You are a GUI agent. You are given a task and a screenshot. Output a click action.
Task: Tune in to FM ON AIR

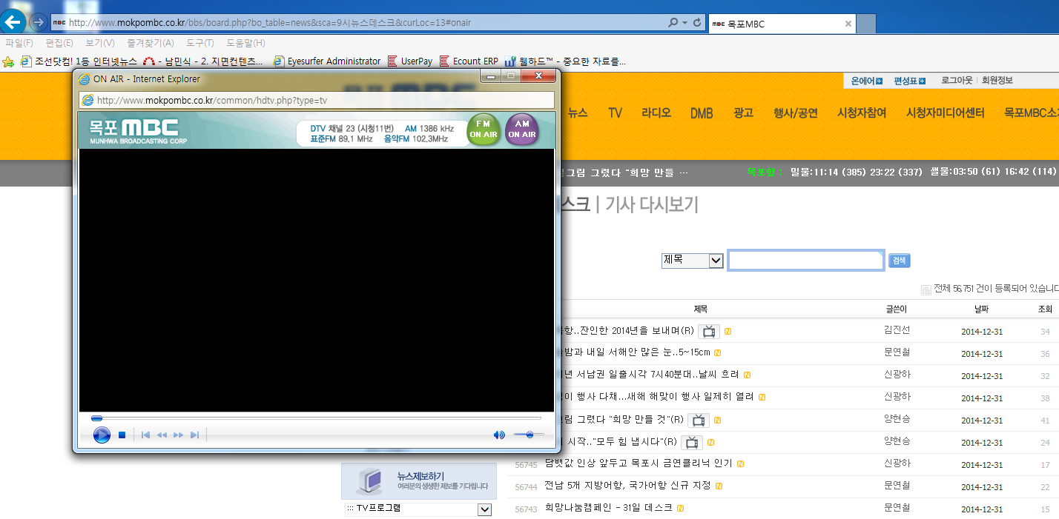point(484,130)
